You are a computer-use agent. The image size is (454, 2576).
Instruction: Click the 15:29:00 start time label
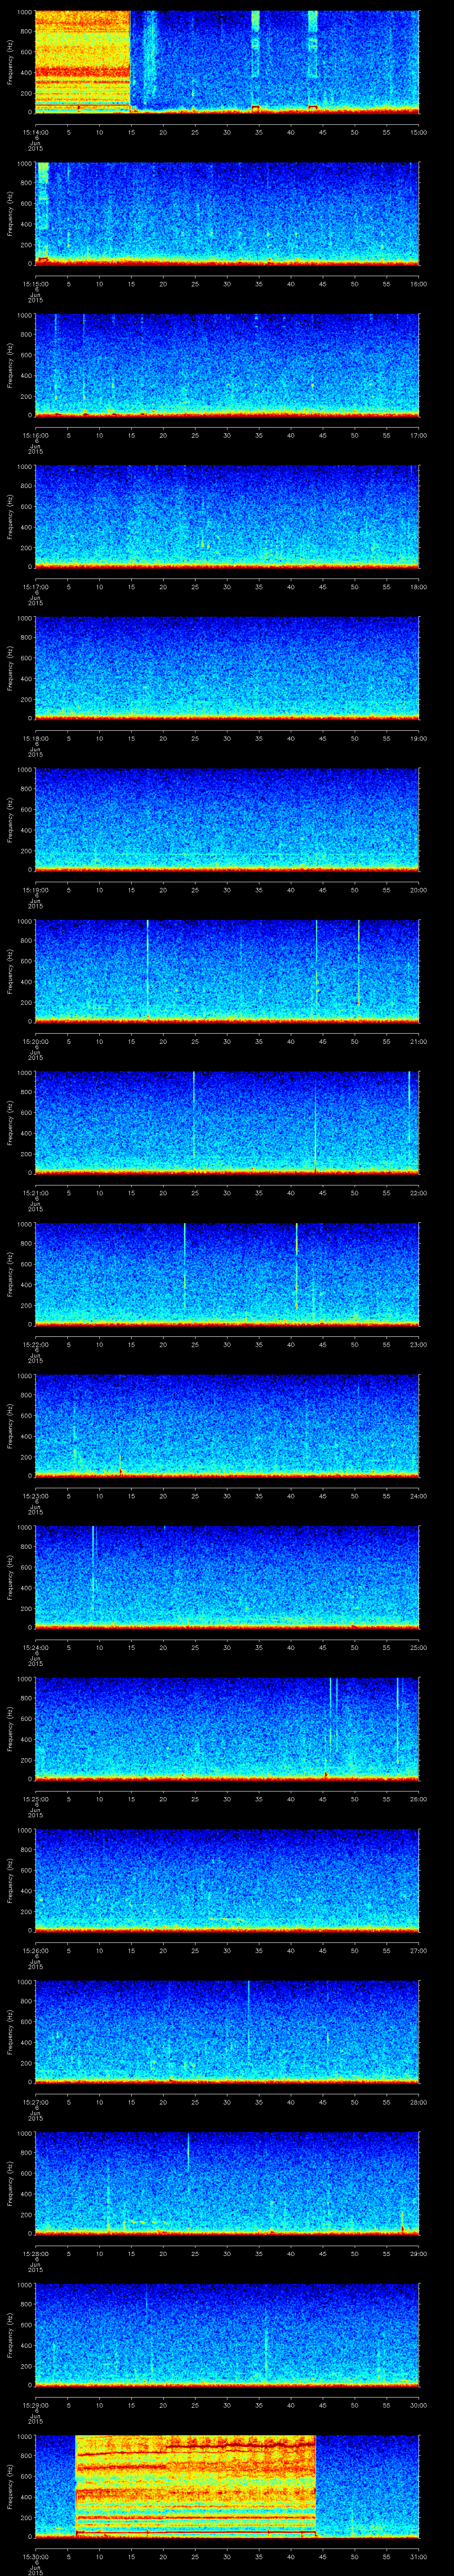click(35, 2405)
